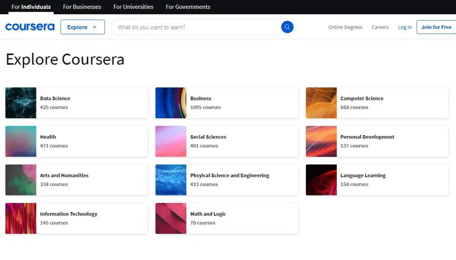The image size is (456, 260).
Task: Open the Math and Logic category title
Action: pos(208,214)
